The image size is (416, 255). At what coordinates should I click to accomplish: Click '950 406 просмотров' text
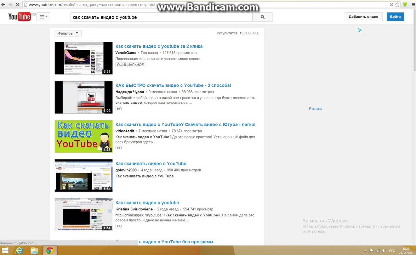(184, 170)
